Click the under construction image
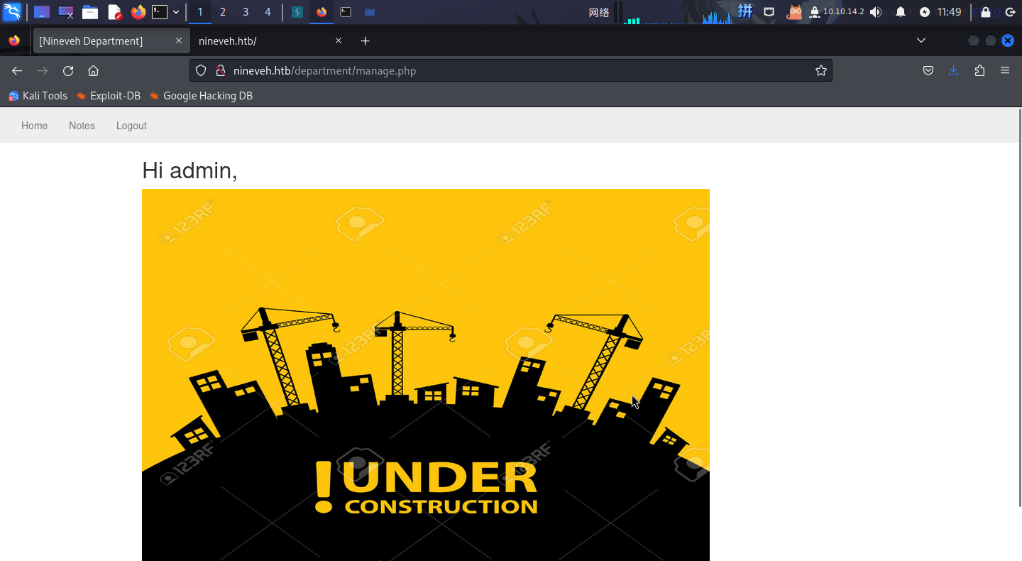 click(426, 375)
